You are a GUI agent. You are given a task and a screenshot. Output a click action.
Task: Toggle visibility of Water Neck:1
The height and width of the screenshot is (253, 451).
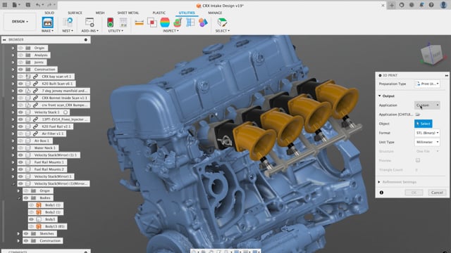click(20, 148)
